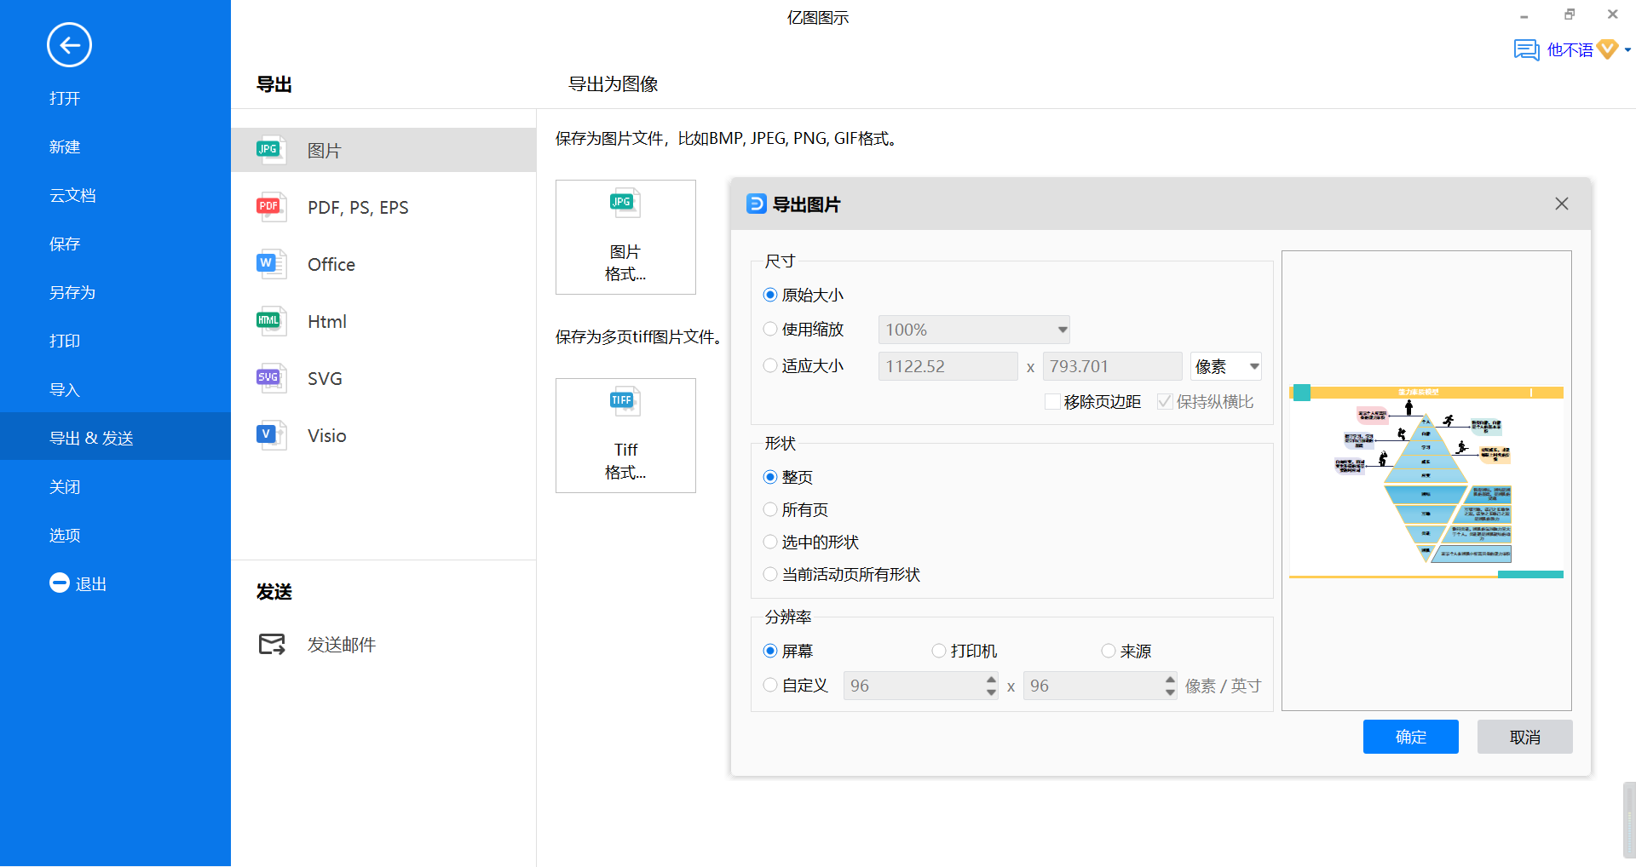The height and width of the screenshot is (867, 1636).
Task: Select the 所有页 radio option
Action: click(x=770, y=510)
